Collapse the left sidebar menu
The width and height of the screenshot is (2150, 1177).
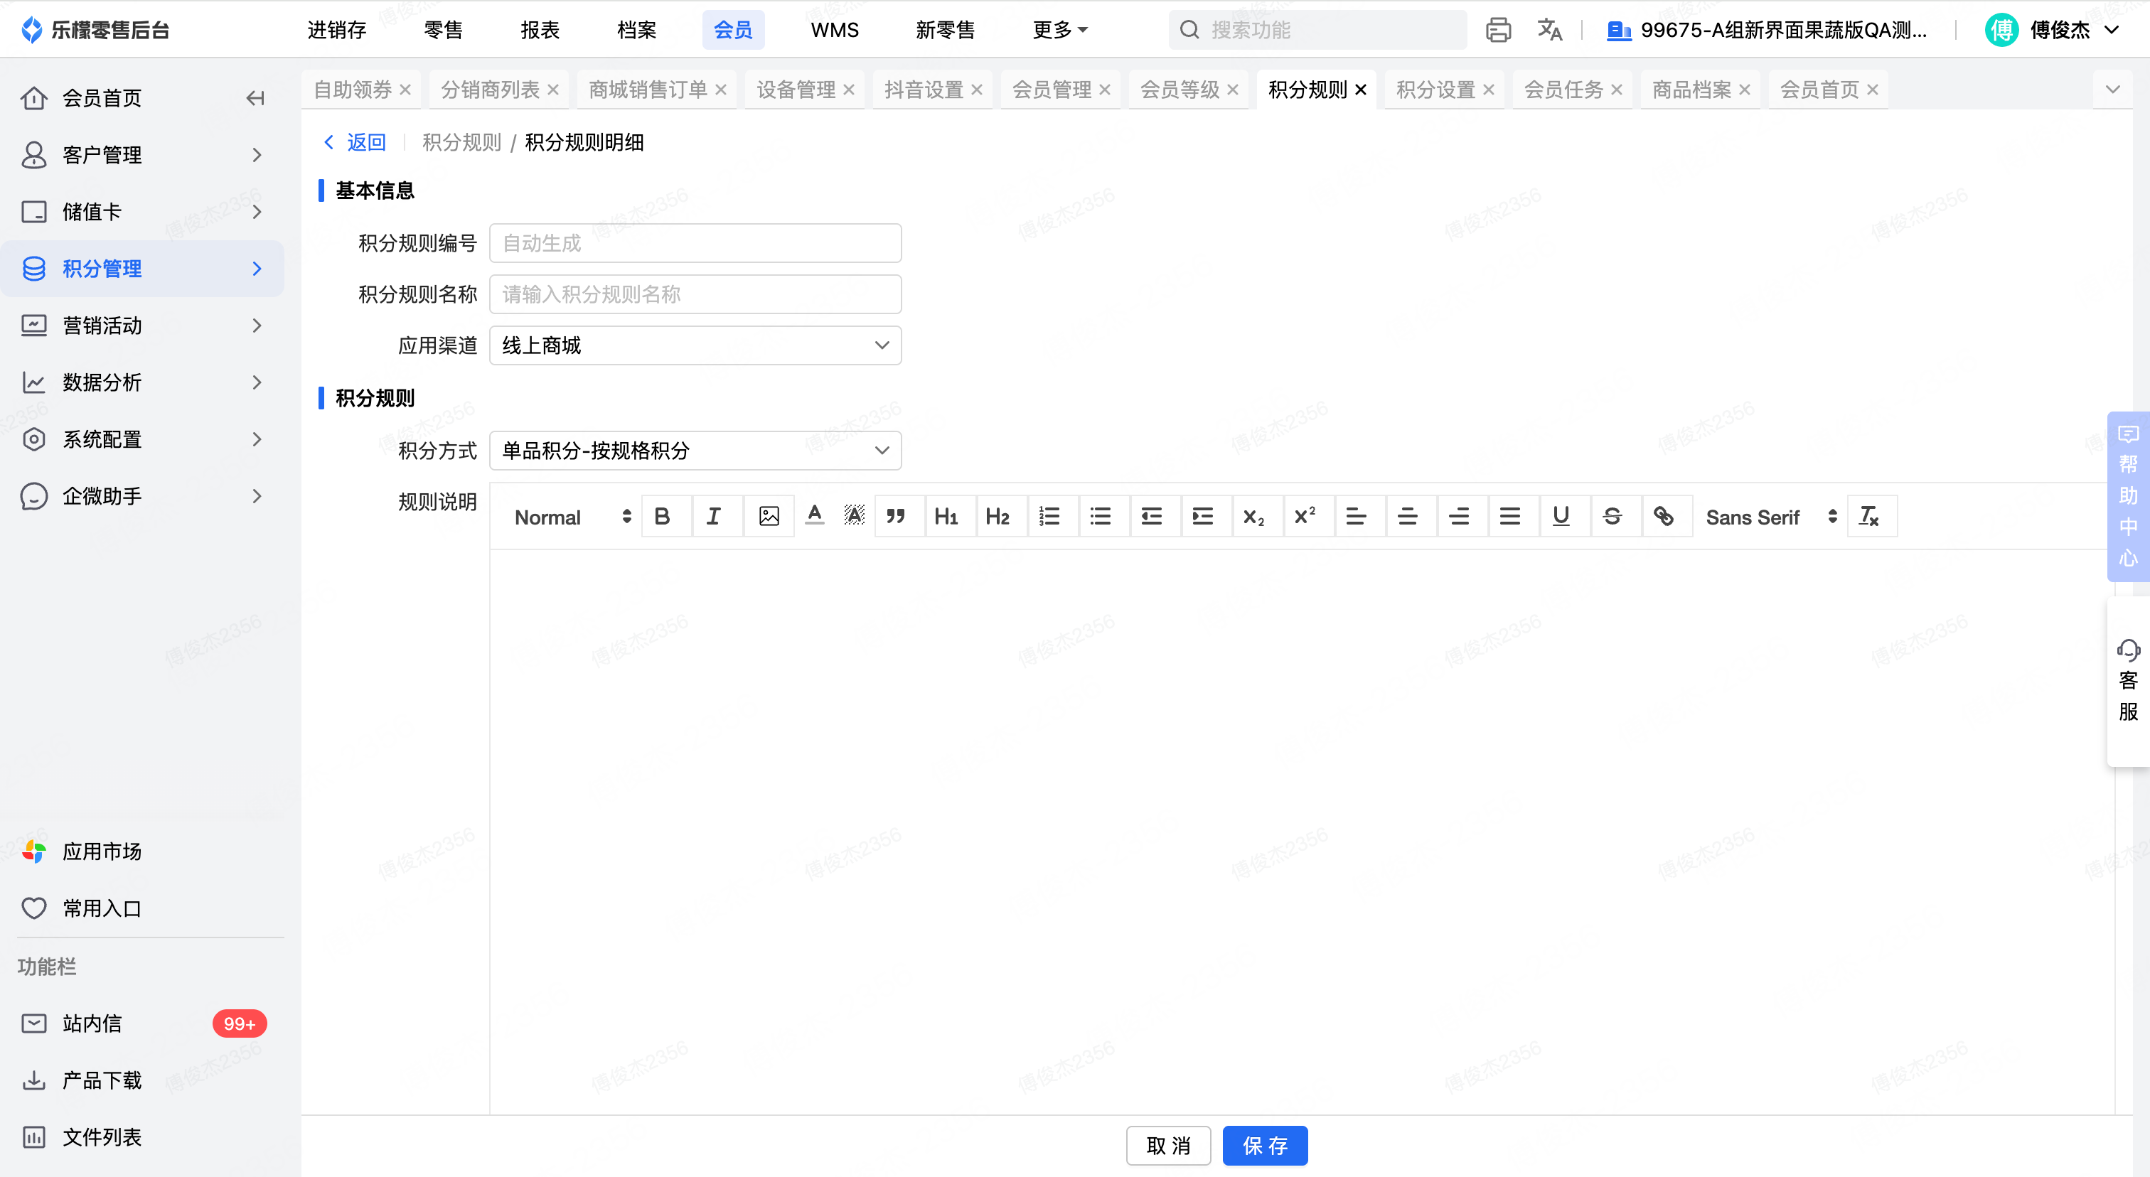[x=255, y=98]
